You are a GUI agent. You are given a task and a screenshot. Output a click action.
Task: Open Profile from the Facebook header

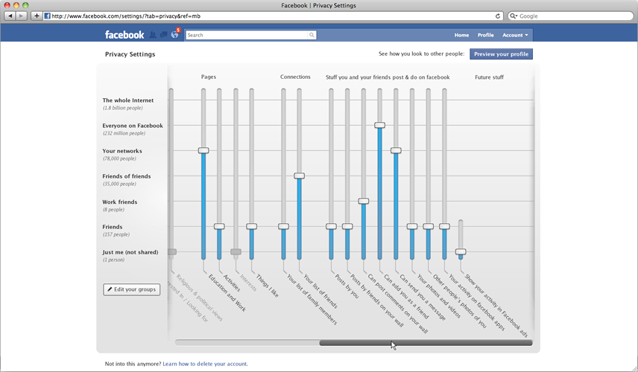(485, 35)
